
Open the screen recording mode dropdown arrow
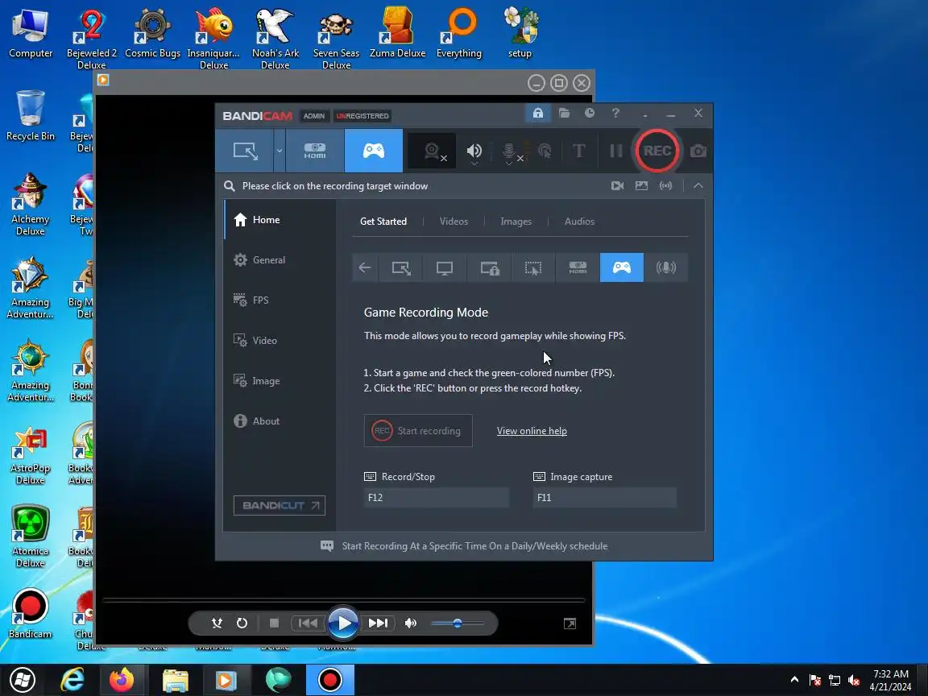280,151
